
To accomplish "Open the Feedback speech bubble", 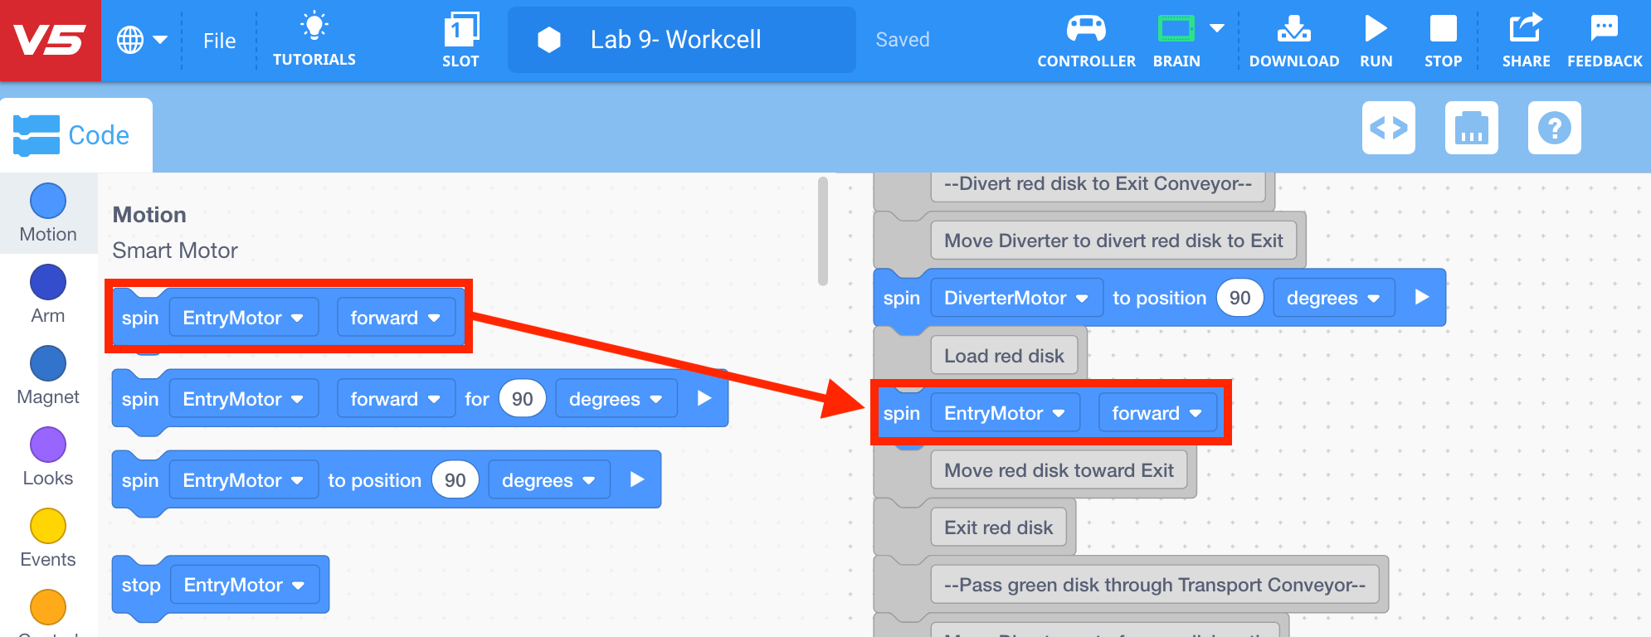I will point(1605,28).
